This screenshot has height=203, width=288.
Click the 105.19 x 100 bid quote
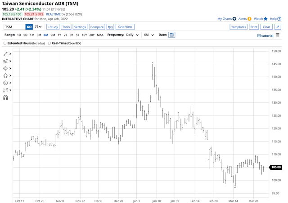(12, 14)
